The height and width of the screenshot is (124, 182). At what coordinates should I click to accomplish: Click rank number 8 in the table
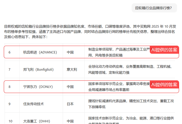point(9,87)
